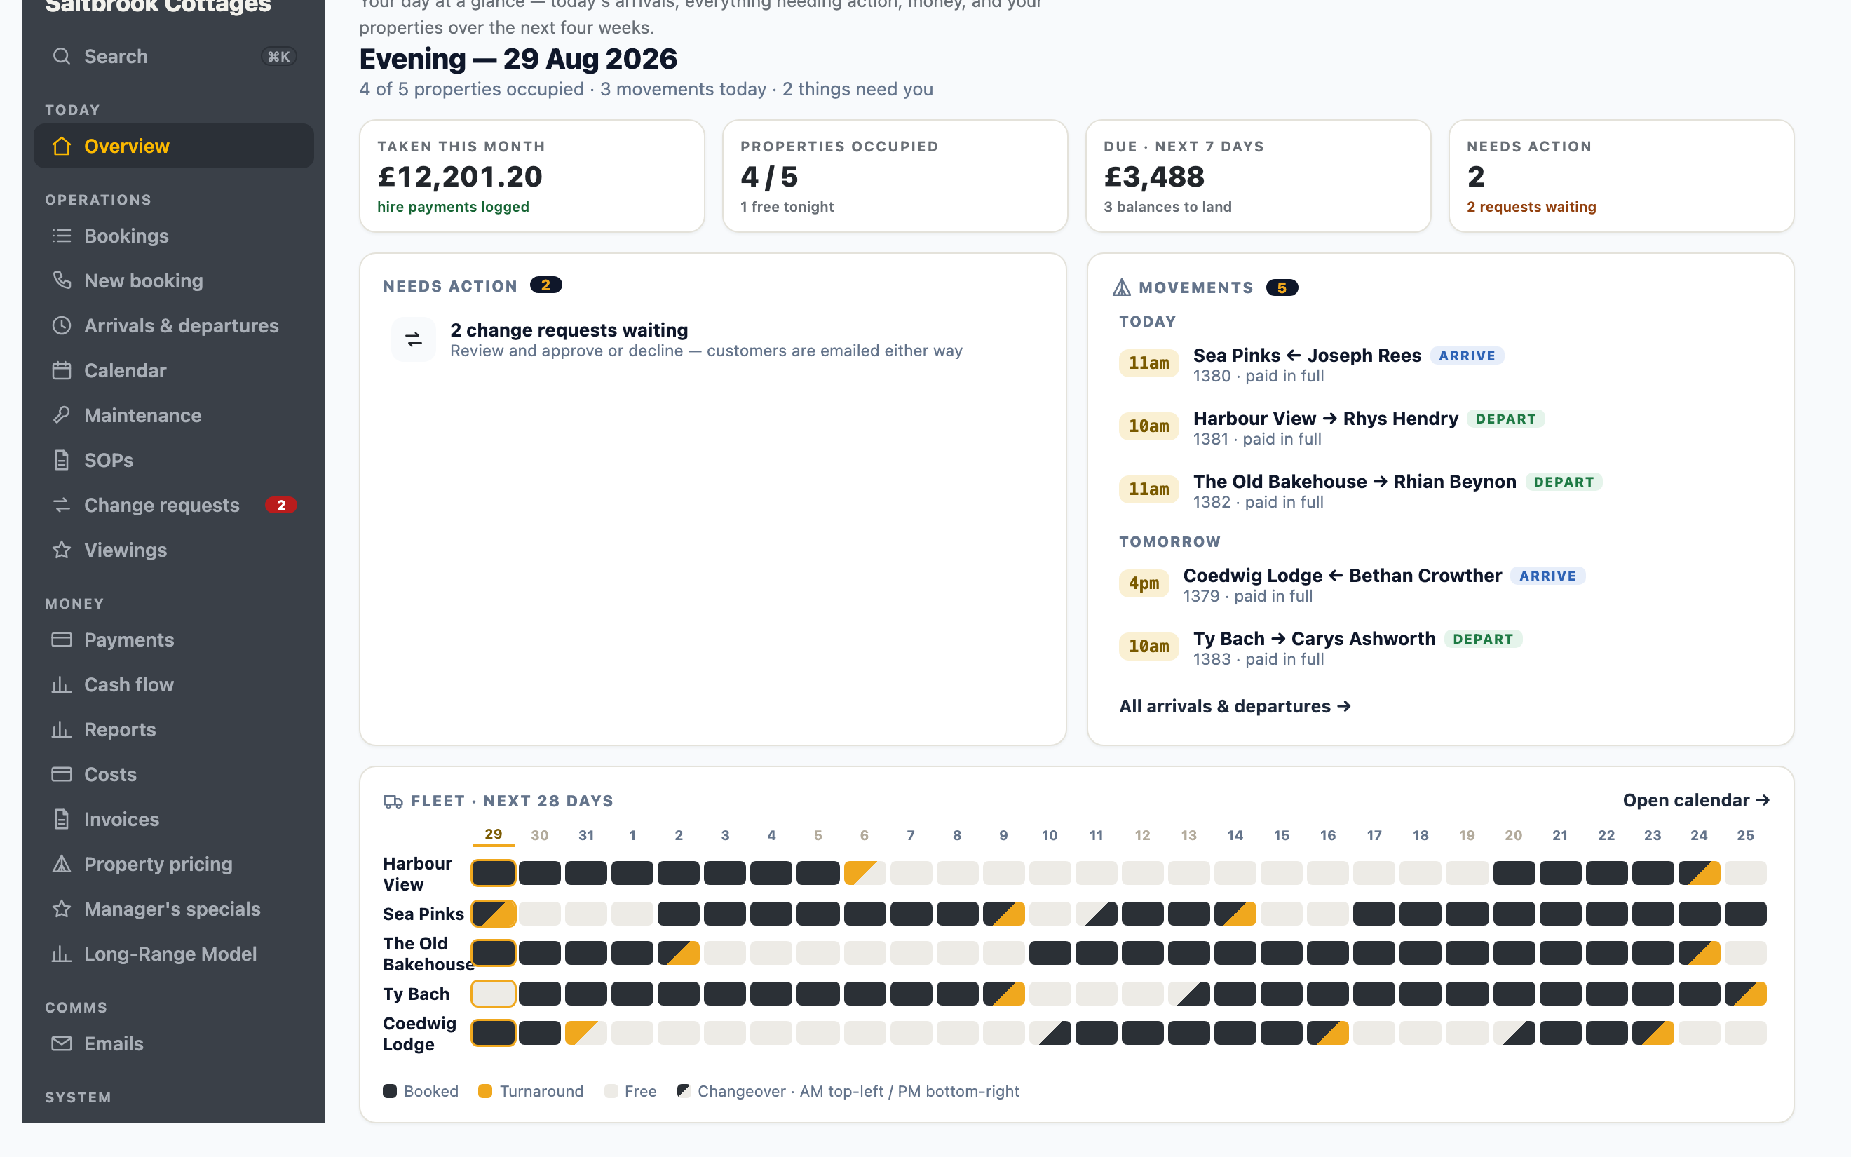Click the Calendar icon in sidebar
Image resolution: width=1851 pixels, height=1157 pixels.
(x=61, y=370)
